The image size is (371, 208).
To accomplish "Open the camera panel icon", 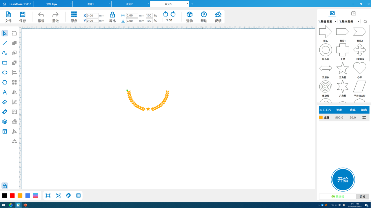I will point(353,13).
